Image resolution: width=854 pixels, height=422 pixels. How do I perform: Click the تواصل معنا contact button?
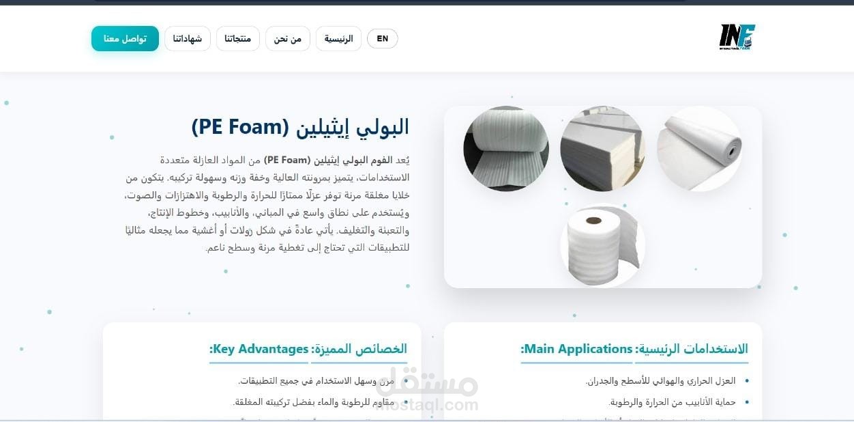pos(125,38)
